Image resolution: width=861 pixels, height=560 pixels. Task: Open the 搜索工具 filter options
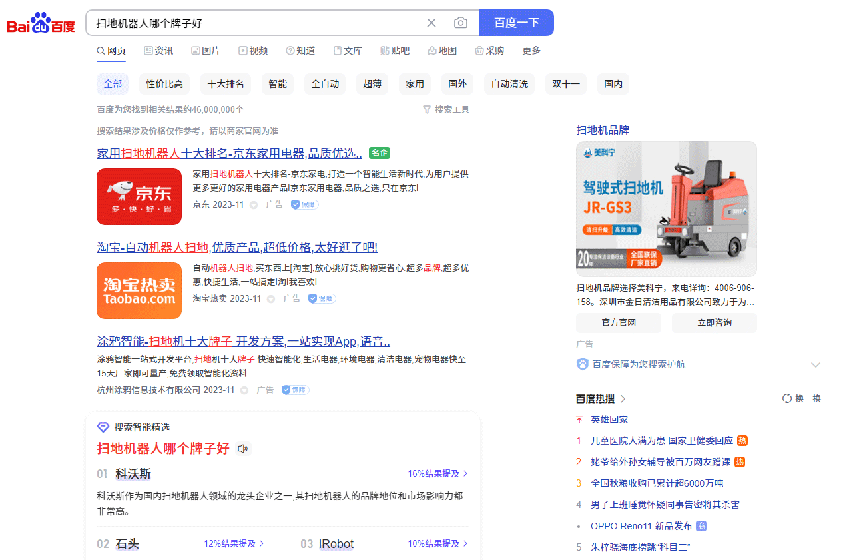(446, 109)
